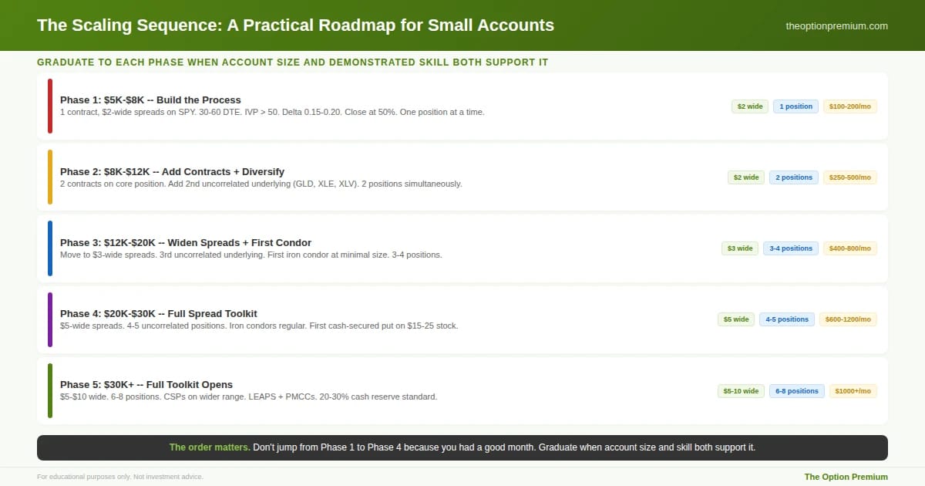
Task: Select the Phase 2 '2 positions' badge
Action: click(x=794, y=177)
